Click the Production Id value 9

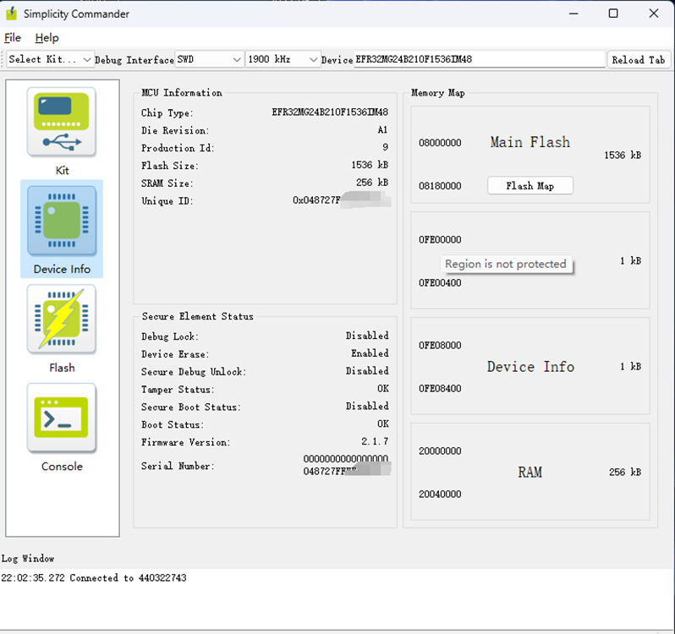click(x=385, y=148)
